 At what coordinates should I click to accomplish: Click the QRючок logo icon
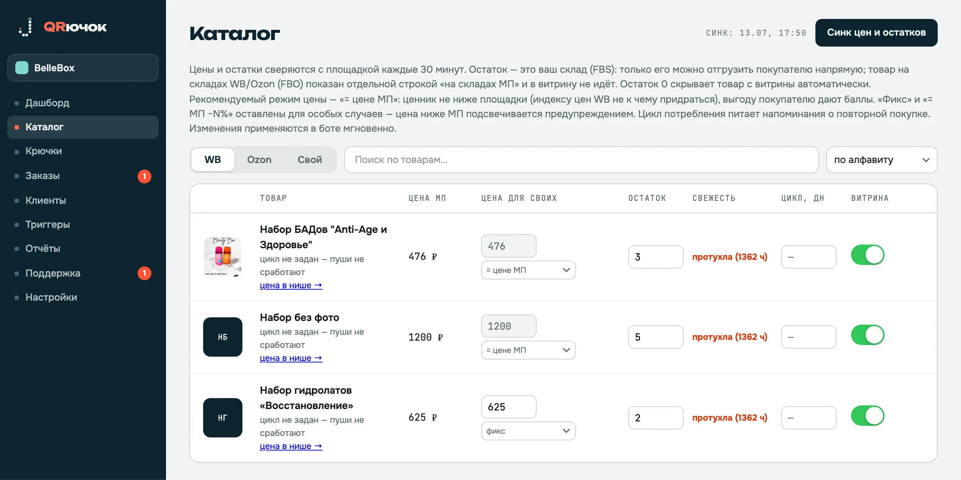[25, 27]
